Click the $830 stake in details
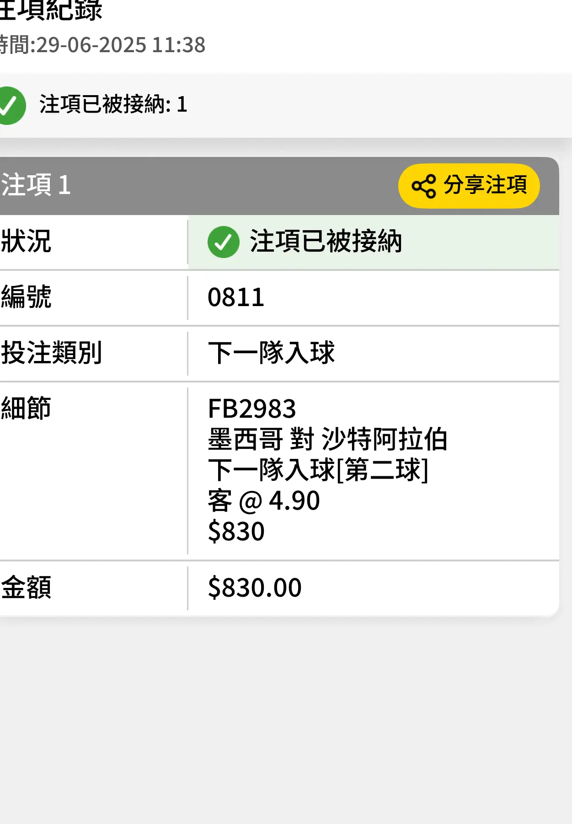 click(236, 531)
